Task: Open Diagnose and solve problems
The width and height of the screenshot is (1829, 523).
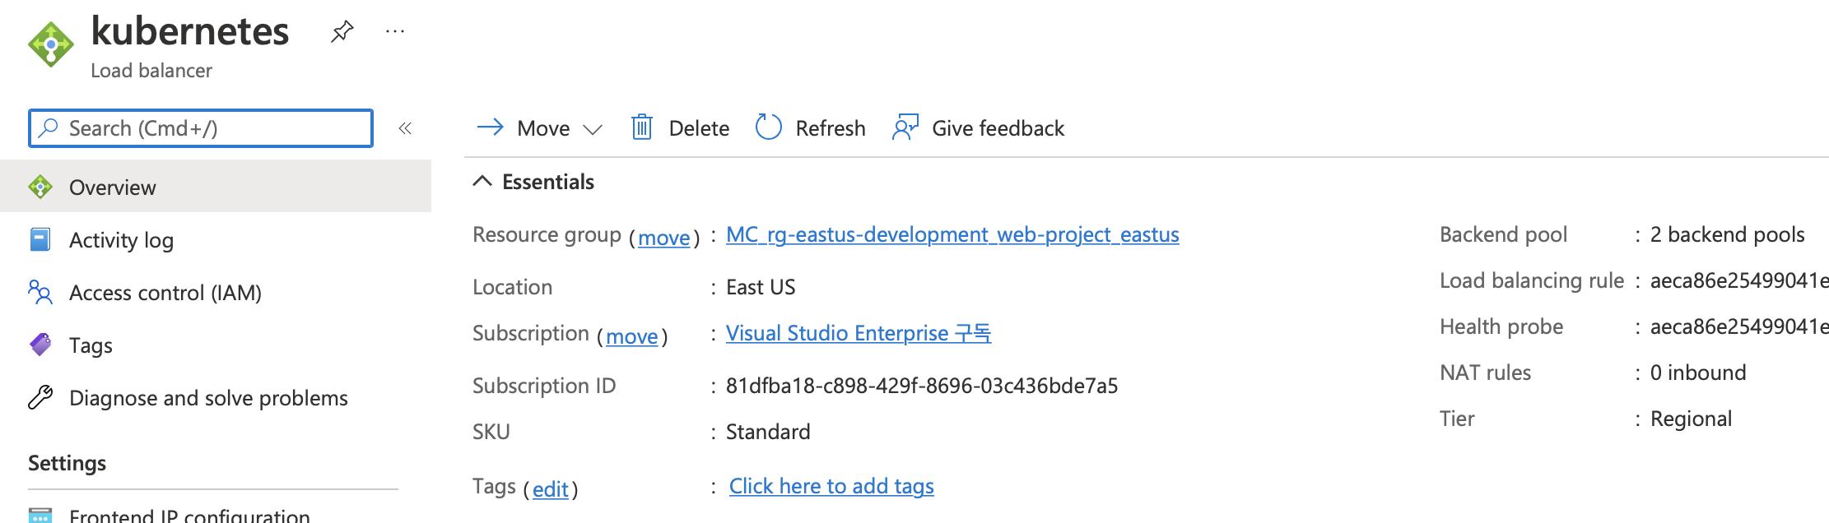Action: pyautogui.click(x=216, y=397)
